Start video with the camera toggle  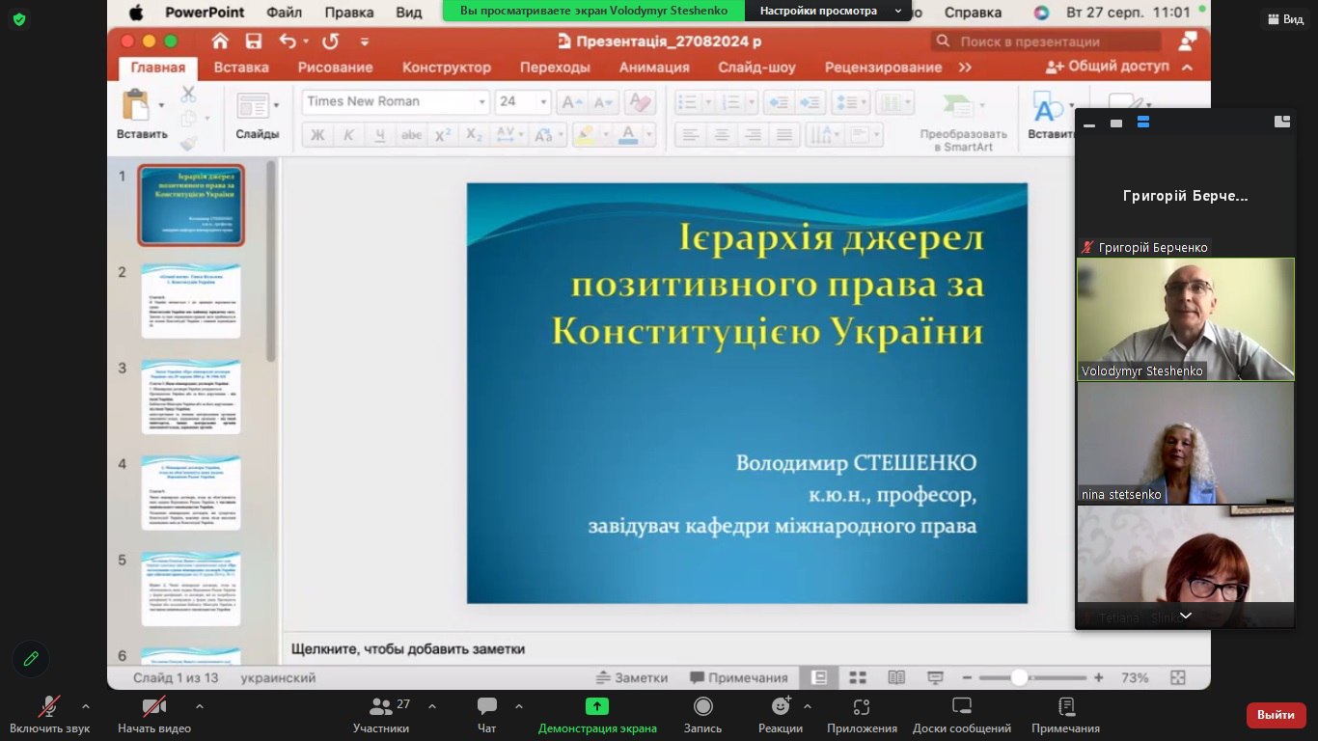click(153, 707)
